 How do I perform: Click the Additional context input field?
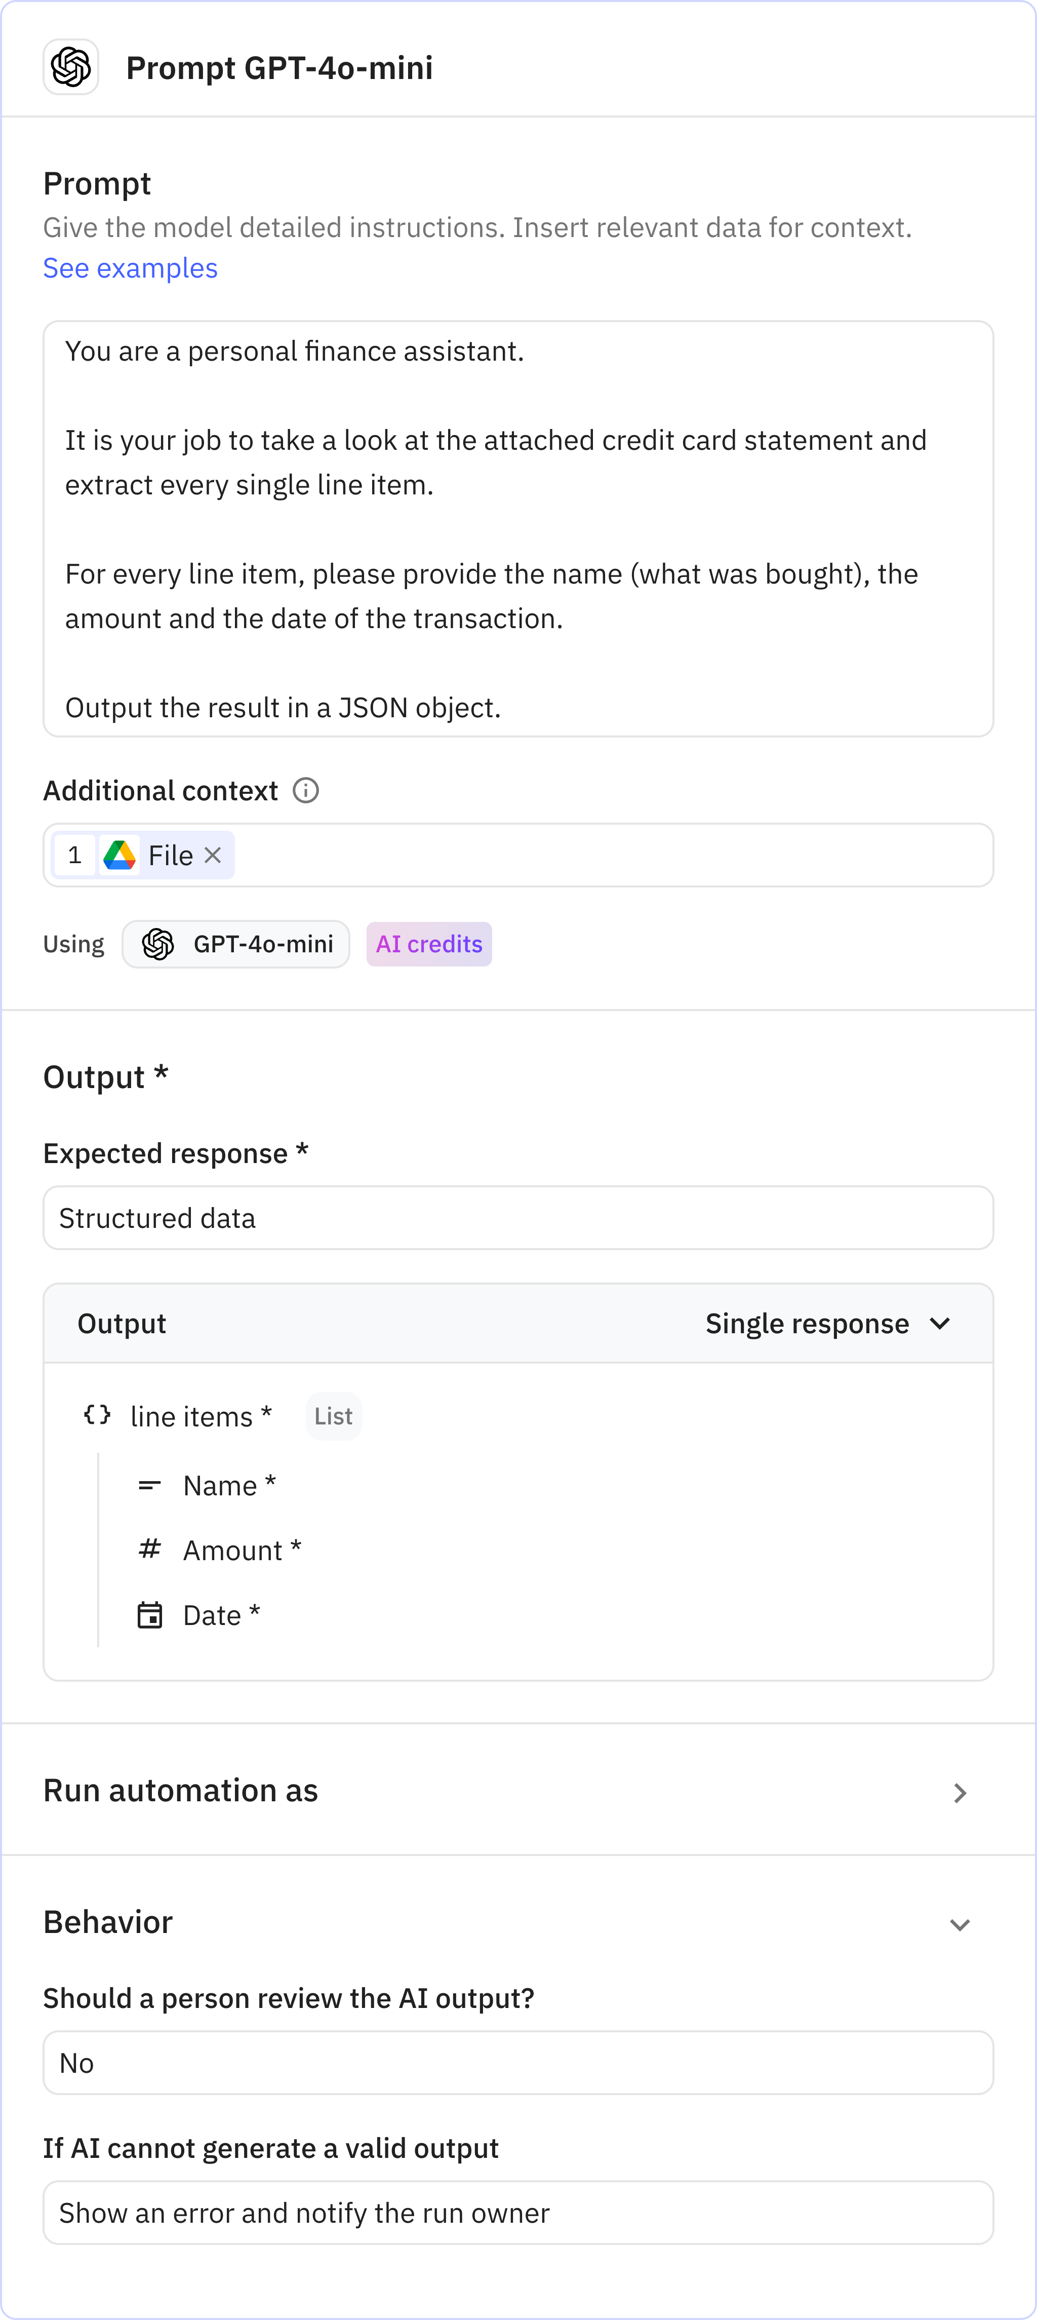(612, 855)
